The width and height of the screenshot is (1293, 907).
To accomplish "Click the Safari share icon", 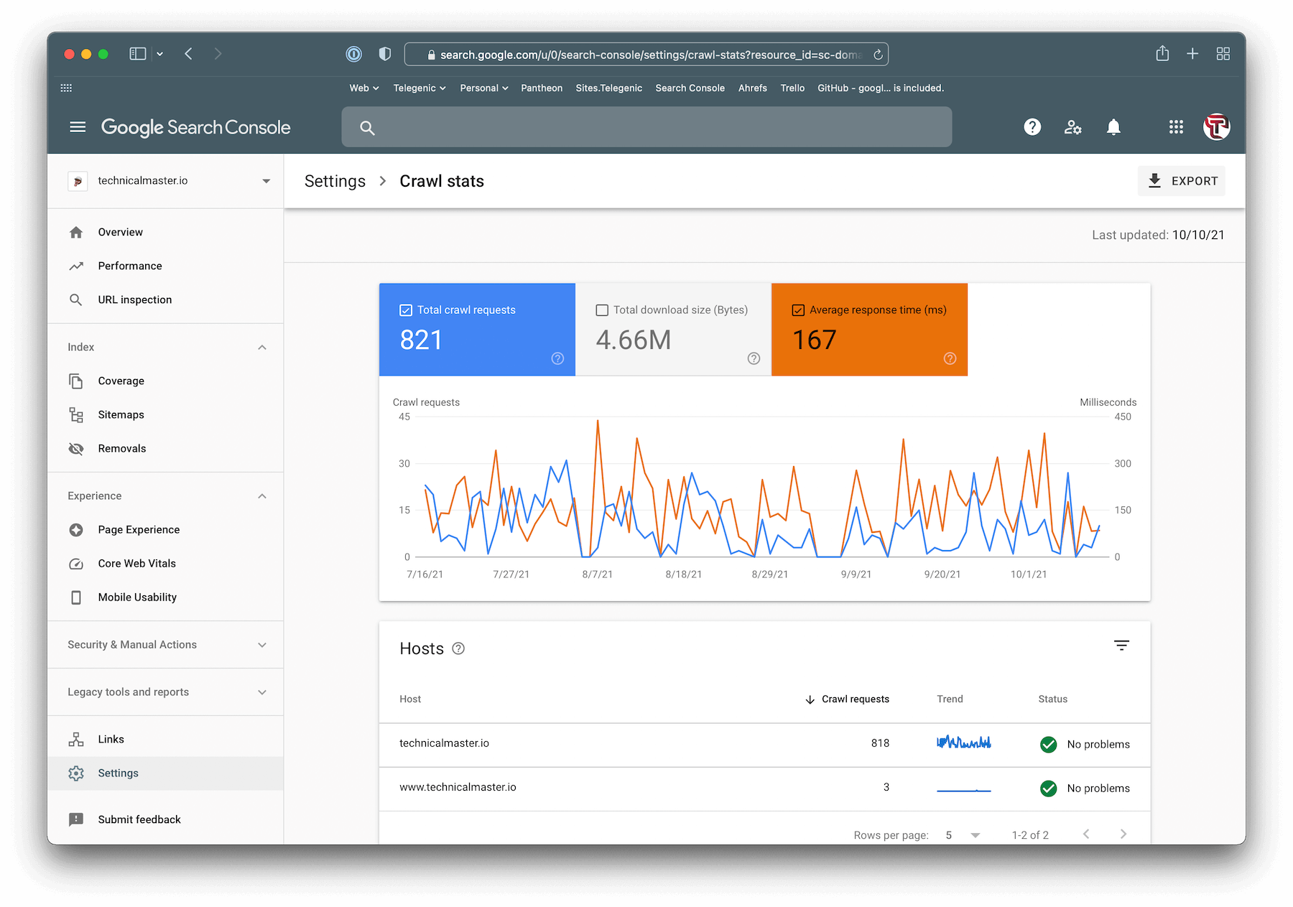I will [1162, 54].
